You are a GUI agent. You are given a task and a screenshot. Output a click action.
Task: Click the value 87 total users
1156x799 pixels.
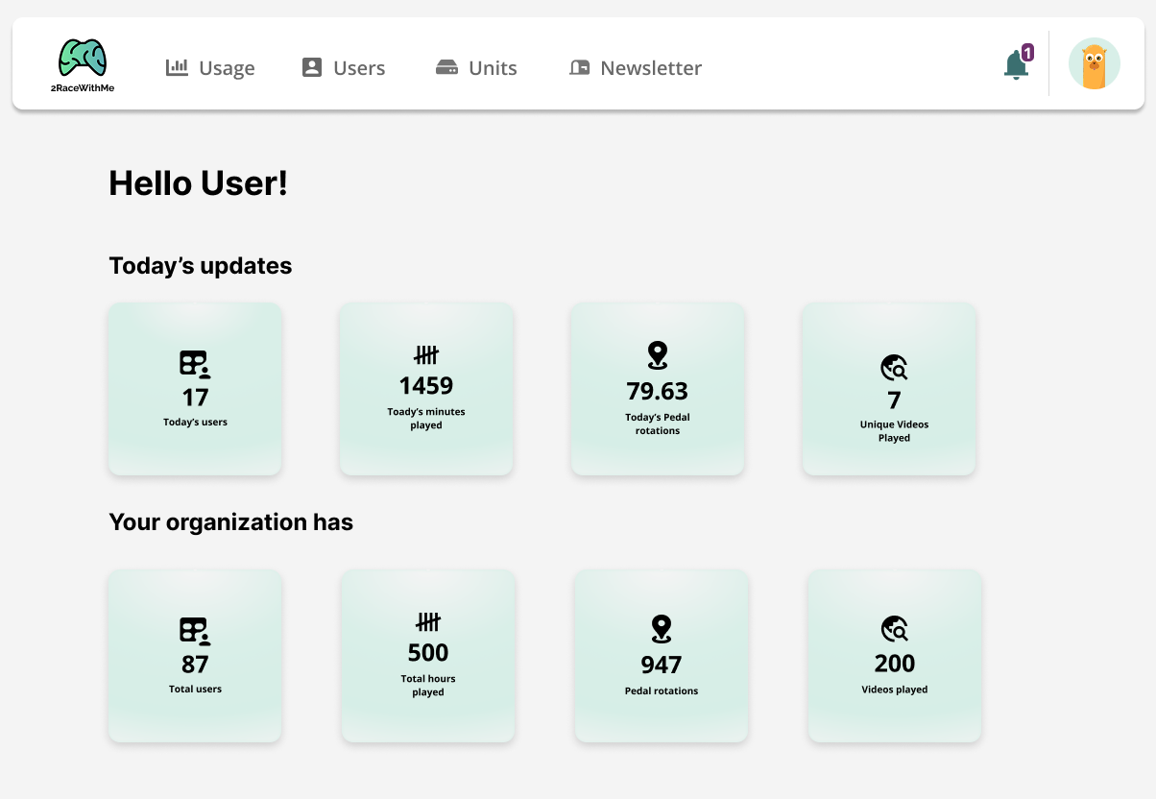(x=195, y=664)
